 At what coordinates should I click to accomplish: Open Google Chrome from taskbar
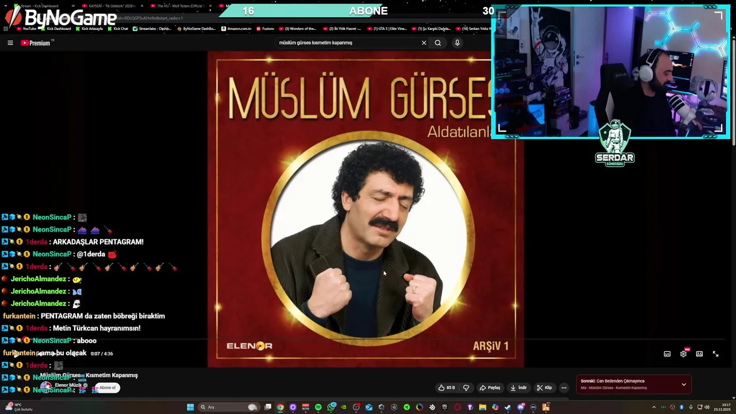coord(280,407)
